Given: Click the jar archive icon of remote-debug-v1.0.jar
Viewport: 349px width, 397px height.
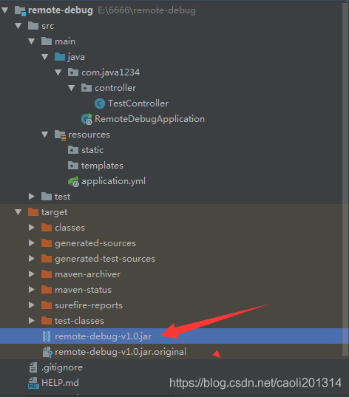Looking at the screenshot, I should pyautogui.click(x=47, y=336).
